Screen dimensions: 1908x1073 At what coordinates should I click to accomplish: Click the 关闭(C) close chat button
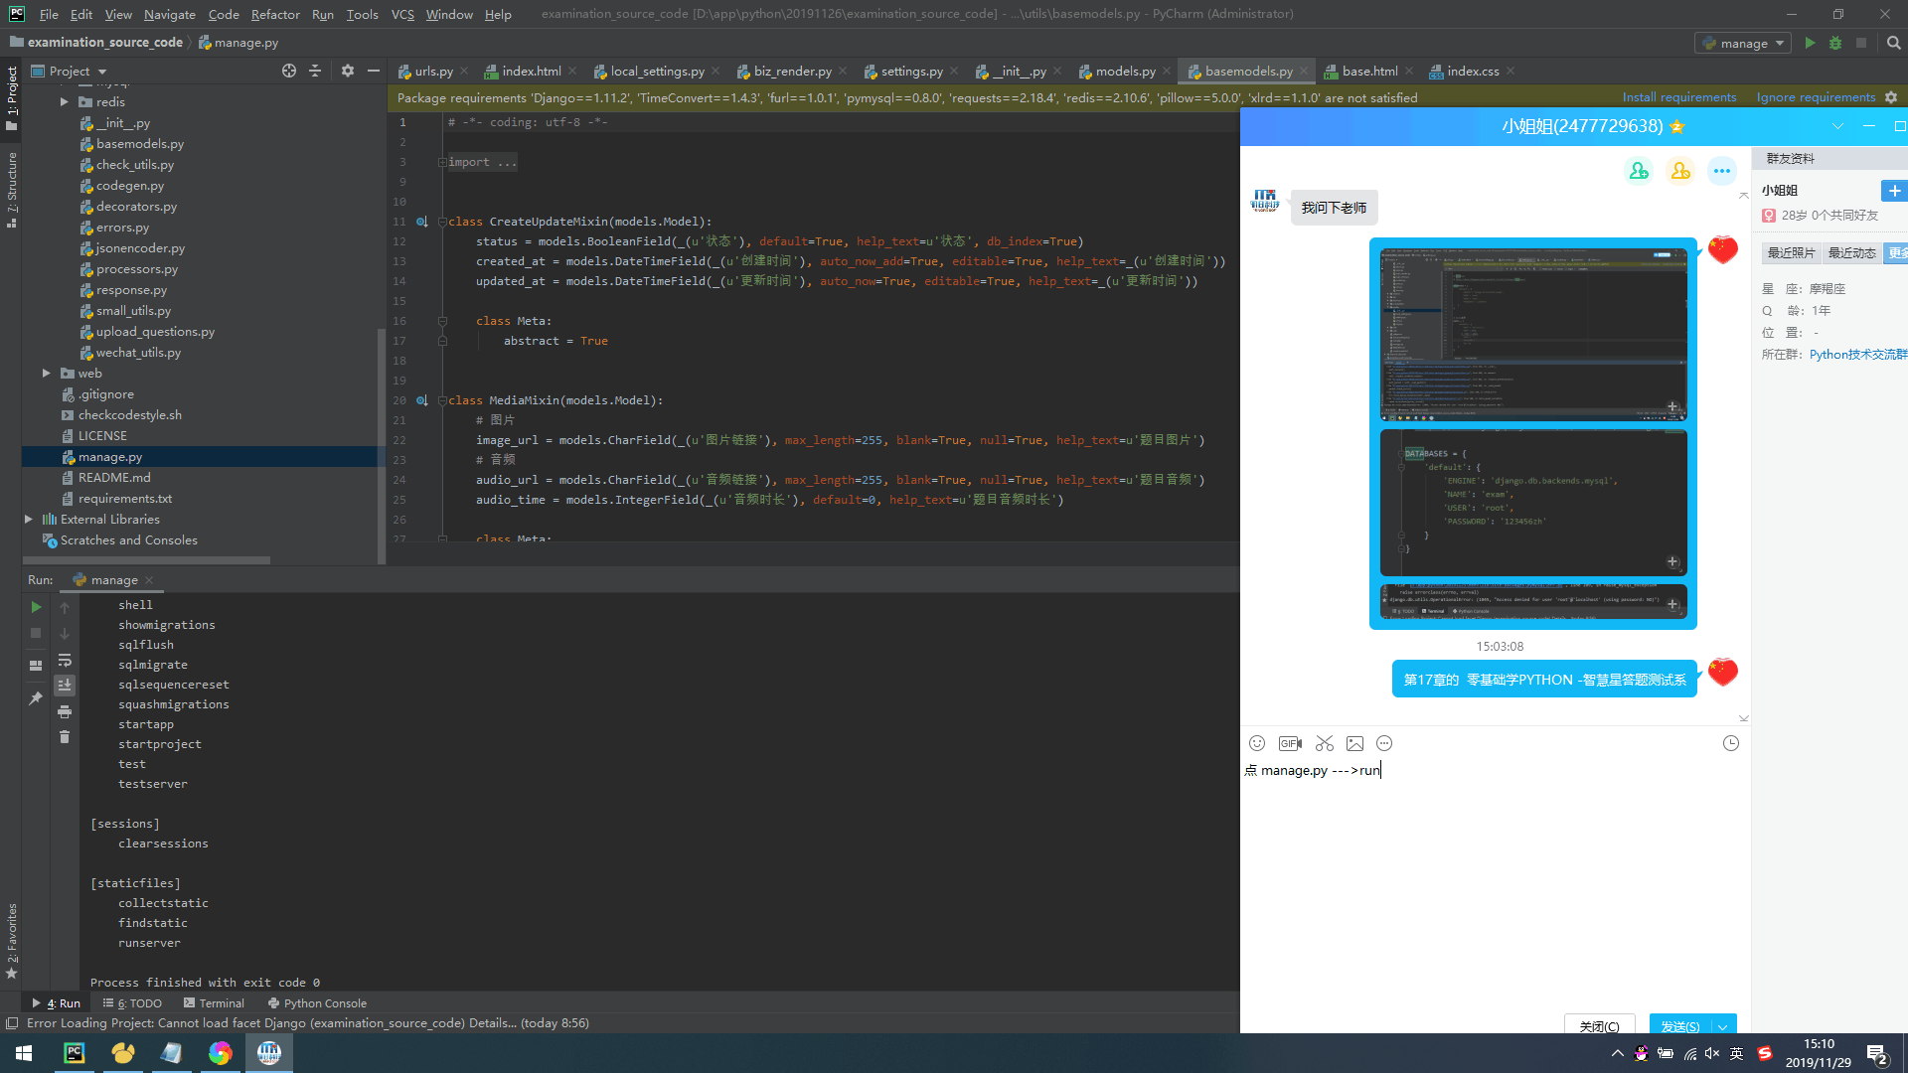coord(1599,1025)
